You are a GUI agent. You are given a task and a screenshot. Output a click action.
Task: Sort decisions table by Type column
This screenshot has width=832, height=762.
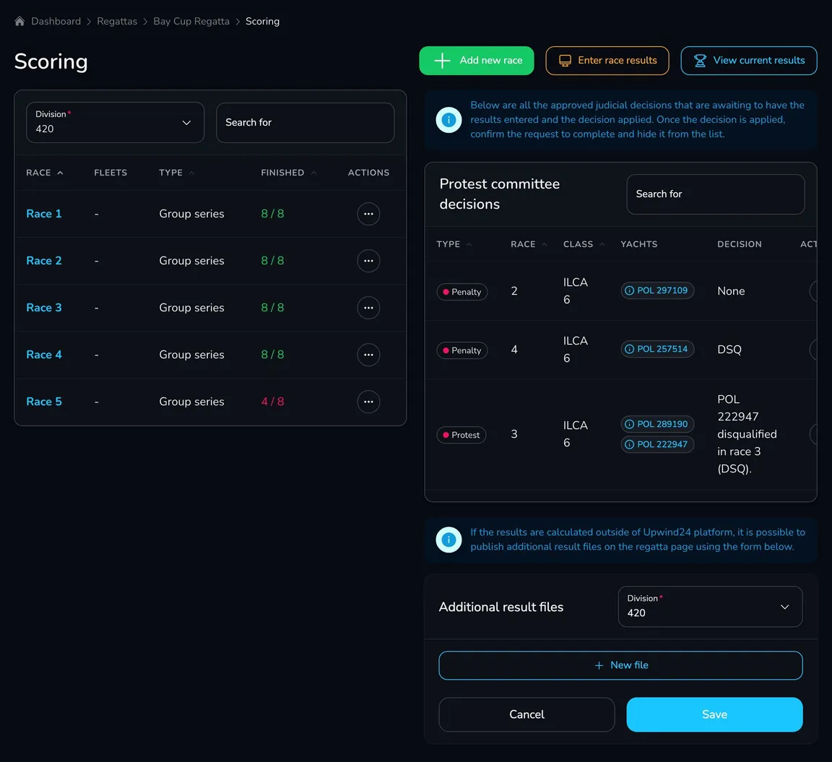454,244
